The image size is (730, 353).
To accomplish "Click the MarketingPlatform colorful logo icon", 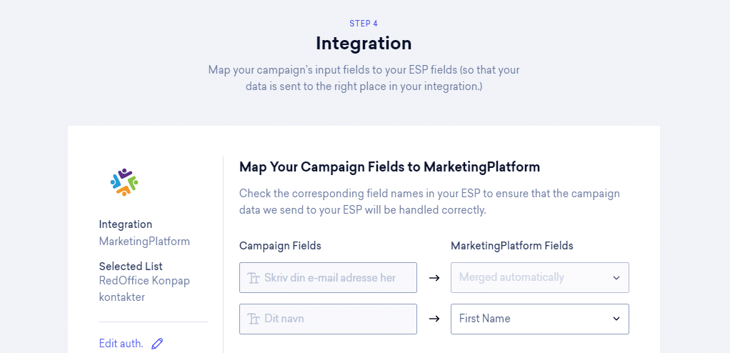I will [x=124, y=182].
